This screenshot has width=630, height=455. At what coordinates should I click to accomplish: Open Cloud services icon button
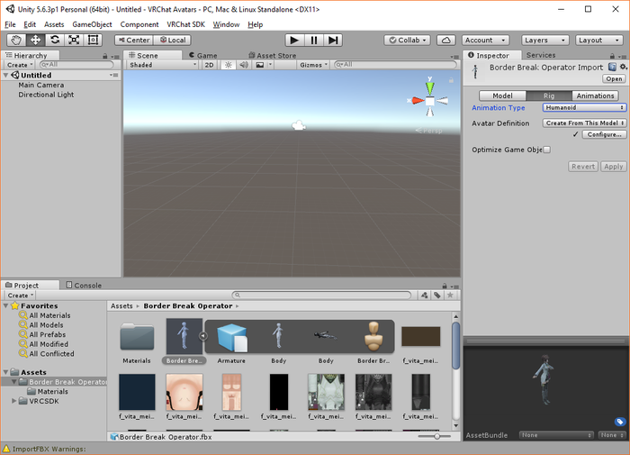(x=446, y=41)
